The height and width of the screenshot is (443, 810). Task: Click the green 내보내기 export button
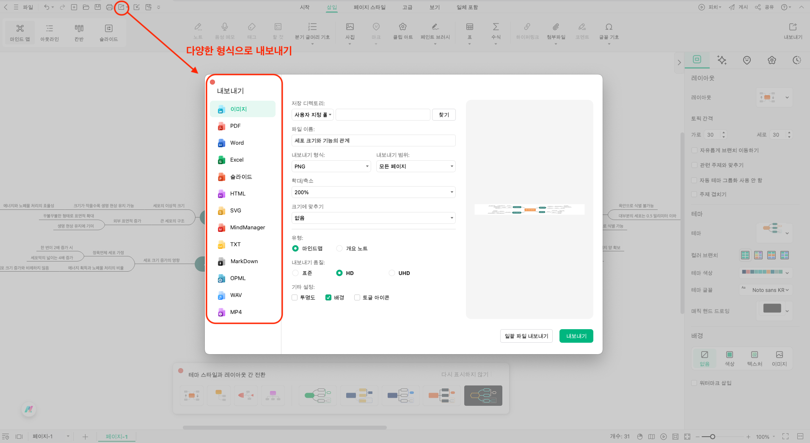(x=576, y=336)
